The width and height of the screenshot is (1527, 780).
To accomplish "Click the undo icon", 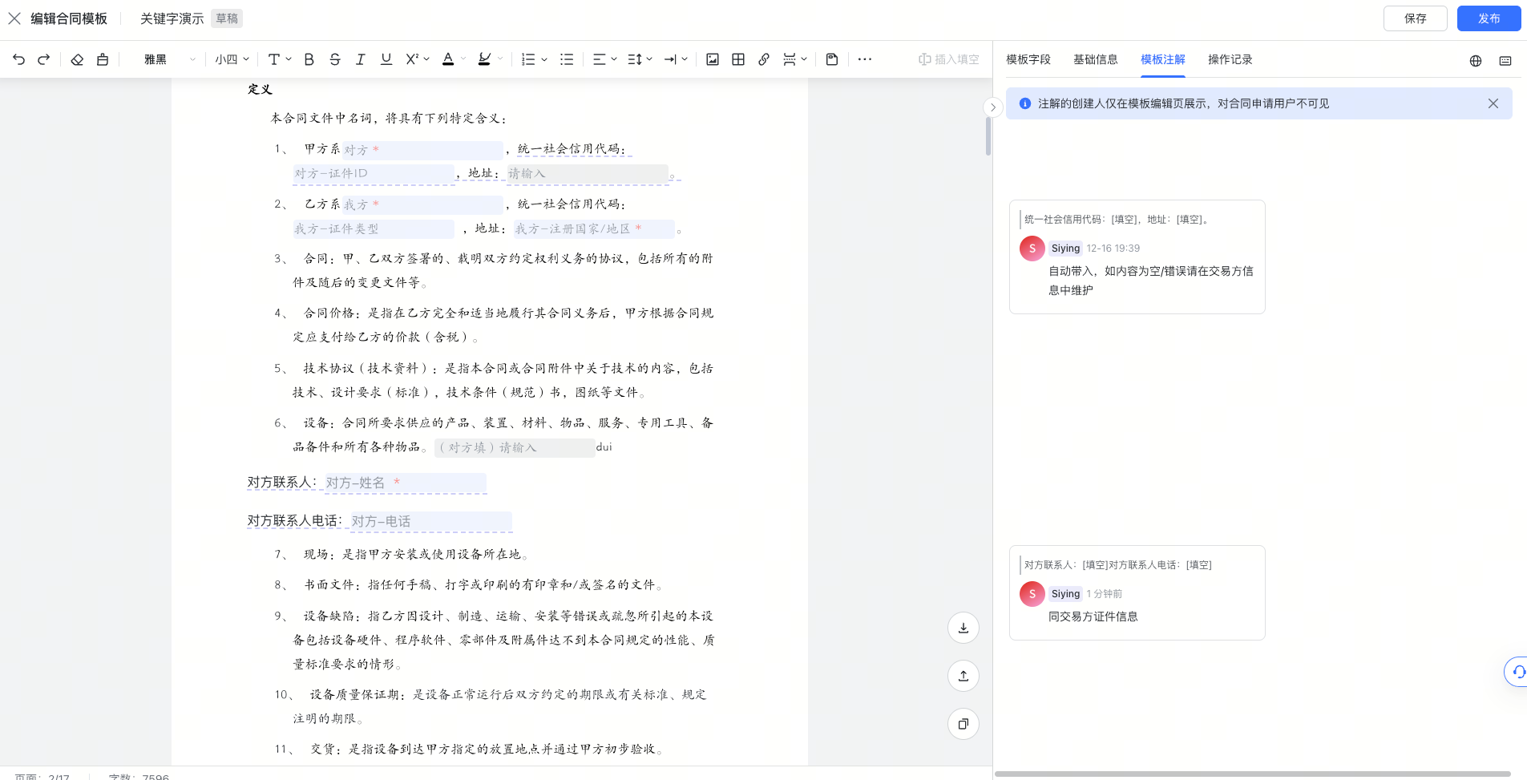I will [18, 59].
